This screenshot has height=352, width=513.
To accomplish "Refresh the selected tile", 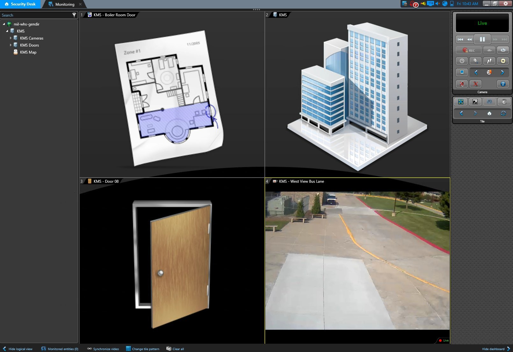I will click(x=503, y=113).
